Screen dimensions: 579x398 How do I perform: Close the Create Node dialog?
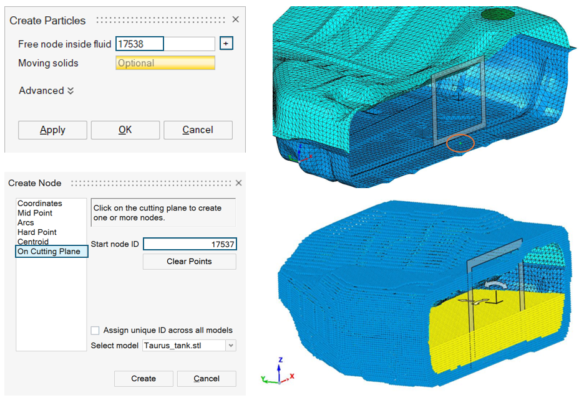(238, 182)
